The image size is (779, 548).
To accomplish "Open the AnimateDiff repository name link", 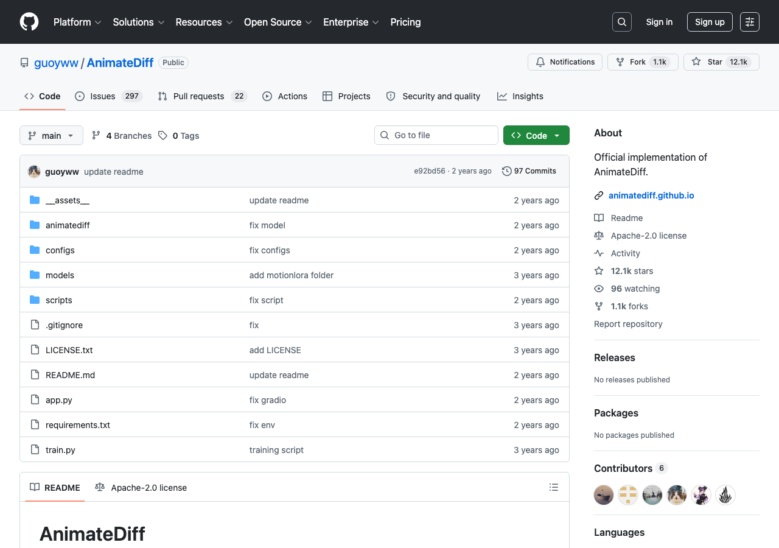I will (120, 63).
